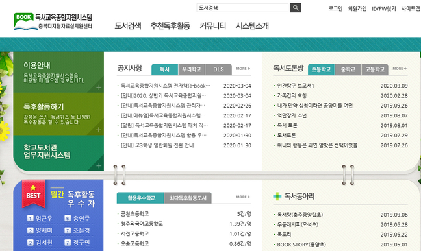This screenshot has width=421, height=251.
Task: Click the 독서동아리 section heading
Action: coord(299,197)
